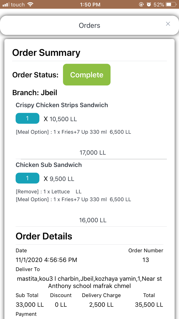The width and height of the screenshot is (179, 319).
Task: Tap the alarm clock icon
Action: click(149, 4)
